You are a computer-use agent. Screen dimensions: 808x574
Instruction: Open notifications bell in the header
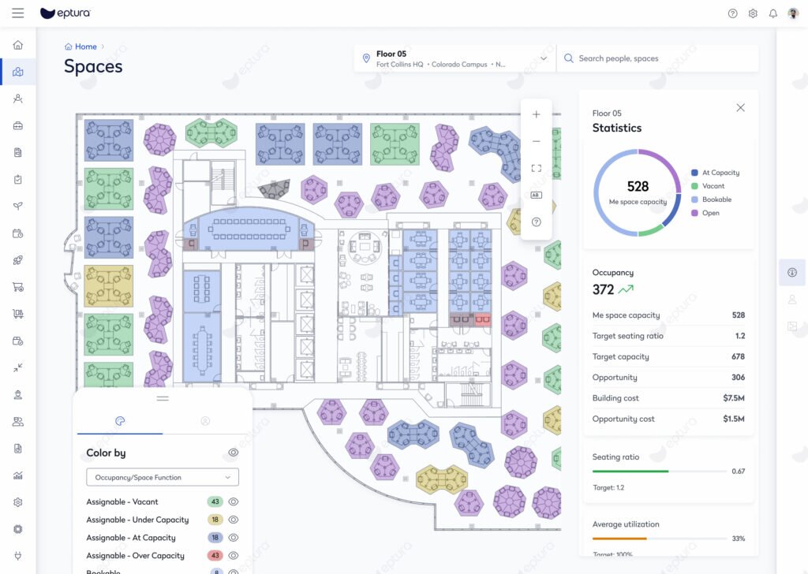coord(773,13)
